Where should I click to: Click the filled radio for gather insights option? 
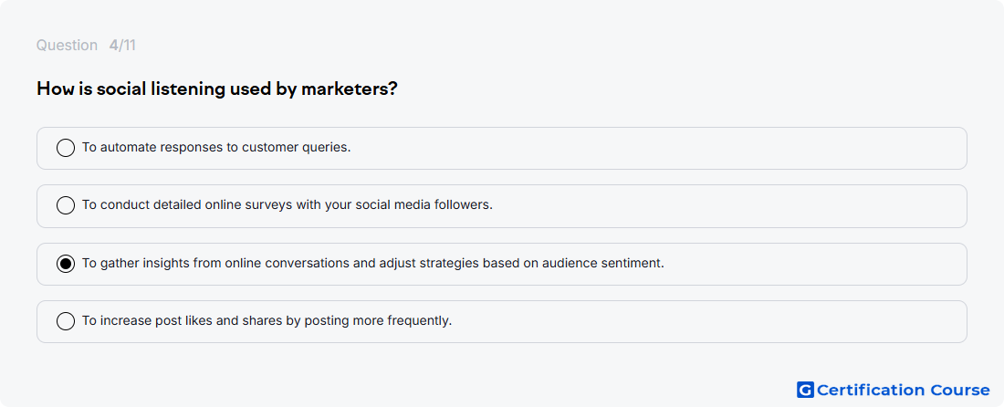(x=66, y=264)
